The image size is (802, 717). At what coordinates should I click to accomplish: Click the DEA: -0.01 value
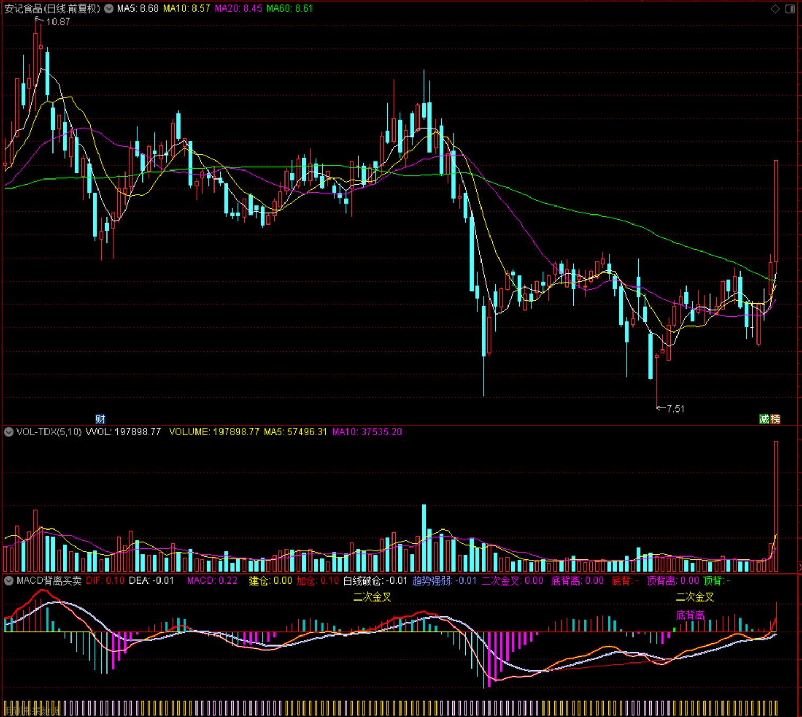pyautogui.click(x=152, y=581)
